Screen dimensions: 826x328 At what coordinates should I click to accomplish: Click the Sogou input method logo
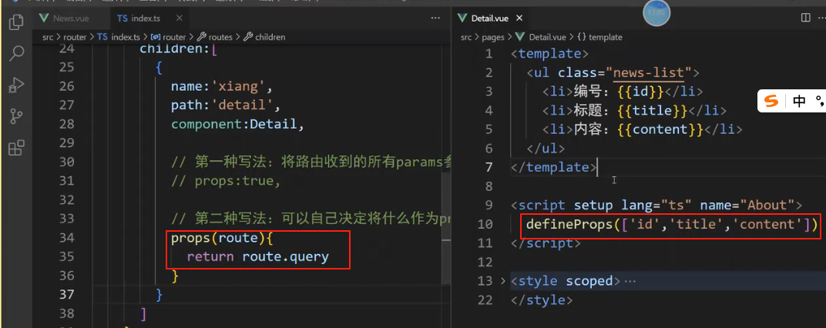[771, 101]
